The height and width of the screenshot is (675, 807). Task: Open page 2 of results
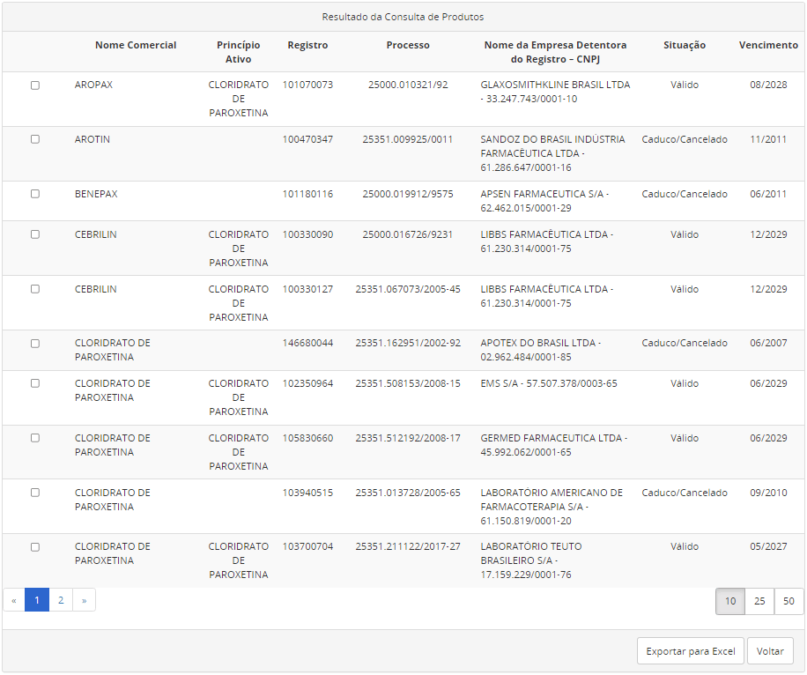pos(61,601)
